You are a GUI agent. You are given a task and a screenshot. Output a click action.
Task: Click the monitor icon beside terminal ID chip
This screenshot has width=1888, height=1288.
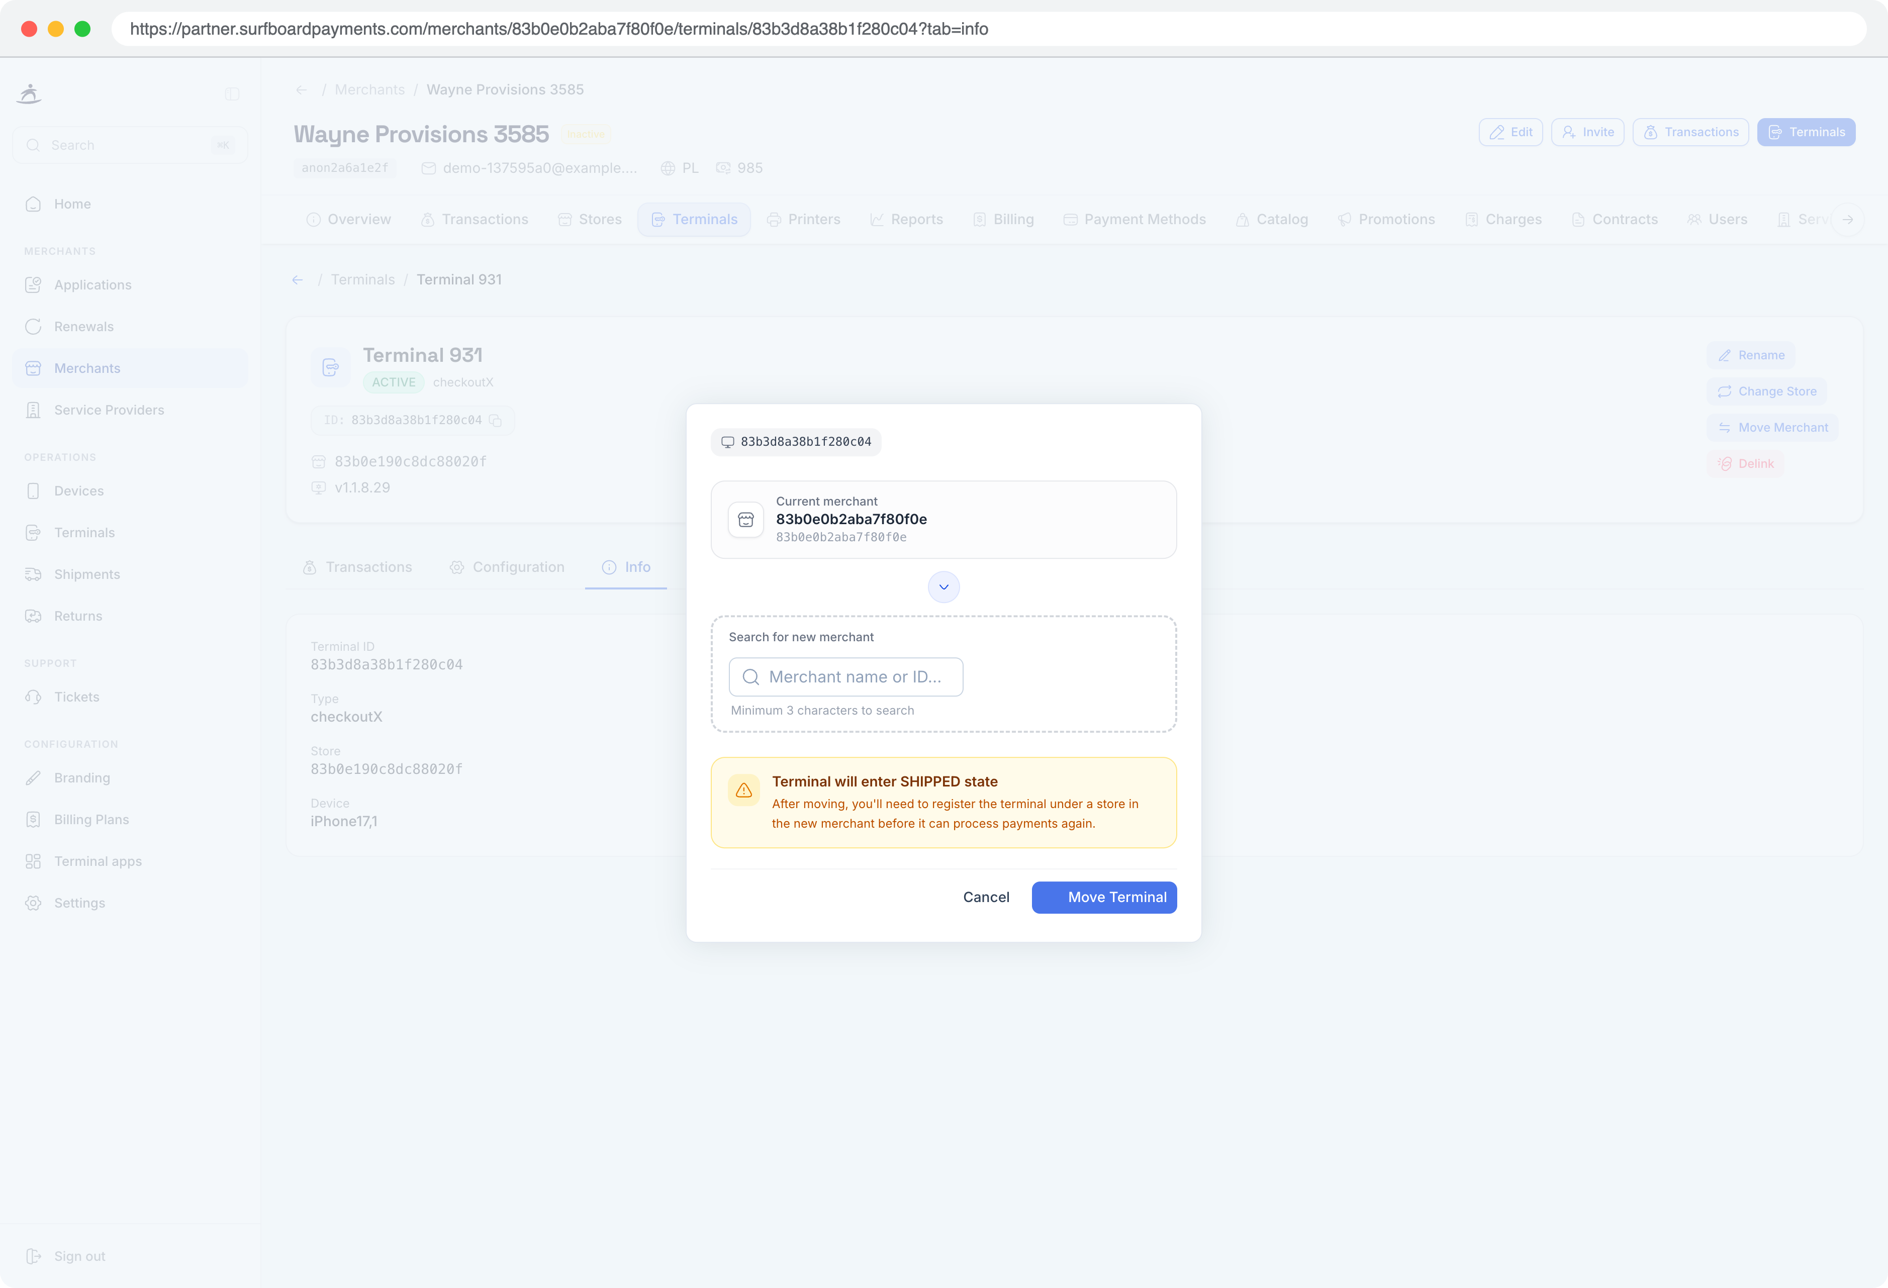(727, 442)
